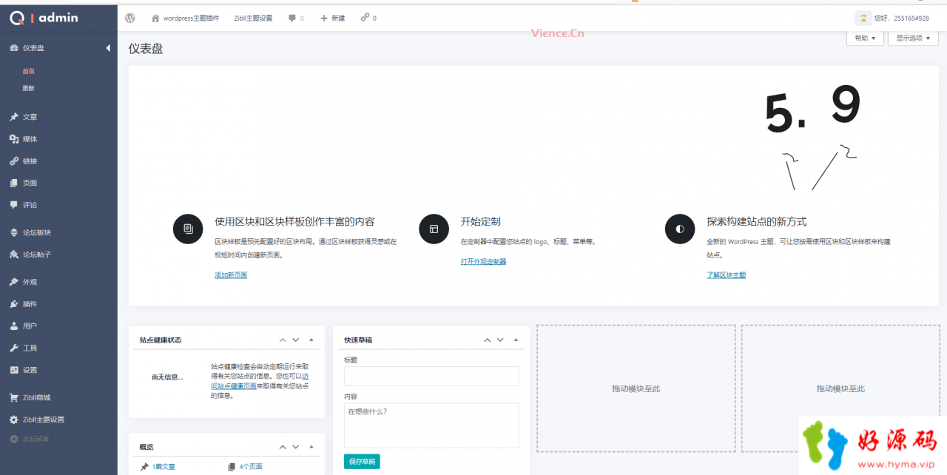Select 仪表盘 in the sidebar menu

33,48
